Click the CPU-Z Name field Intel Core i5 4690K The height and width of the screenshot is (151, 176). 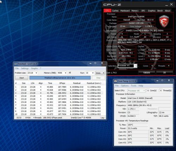point(136,17)
